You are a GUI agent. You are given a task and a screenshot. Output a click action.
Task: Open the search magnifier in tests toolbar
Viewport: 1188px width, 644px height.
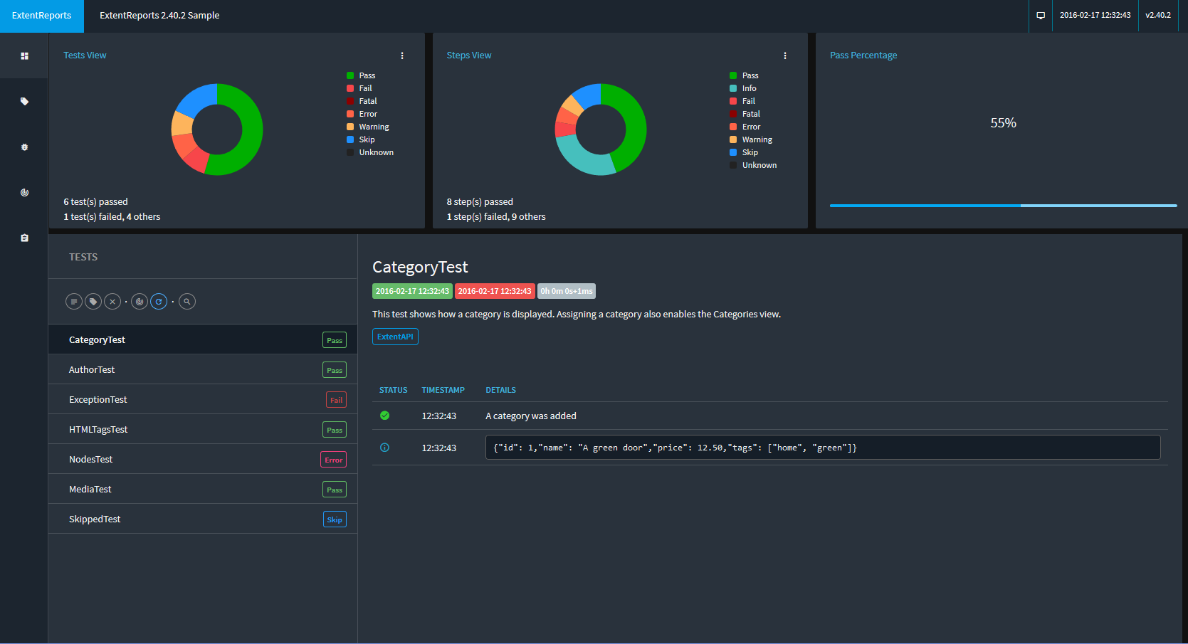click(x=187, y=302)
